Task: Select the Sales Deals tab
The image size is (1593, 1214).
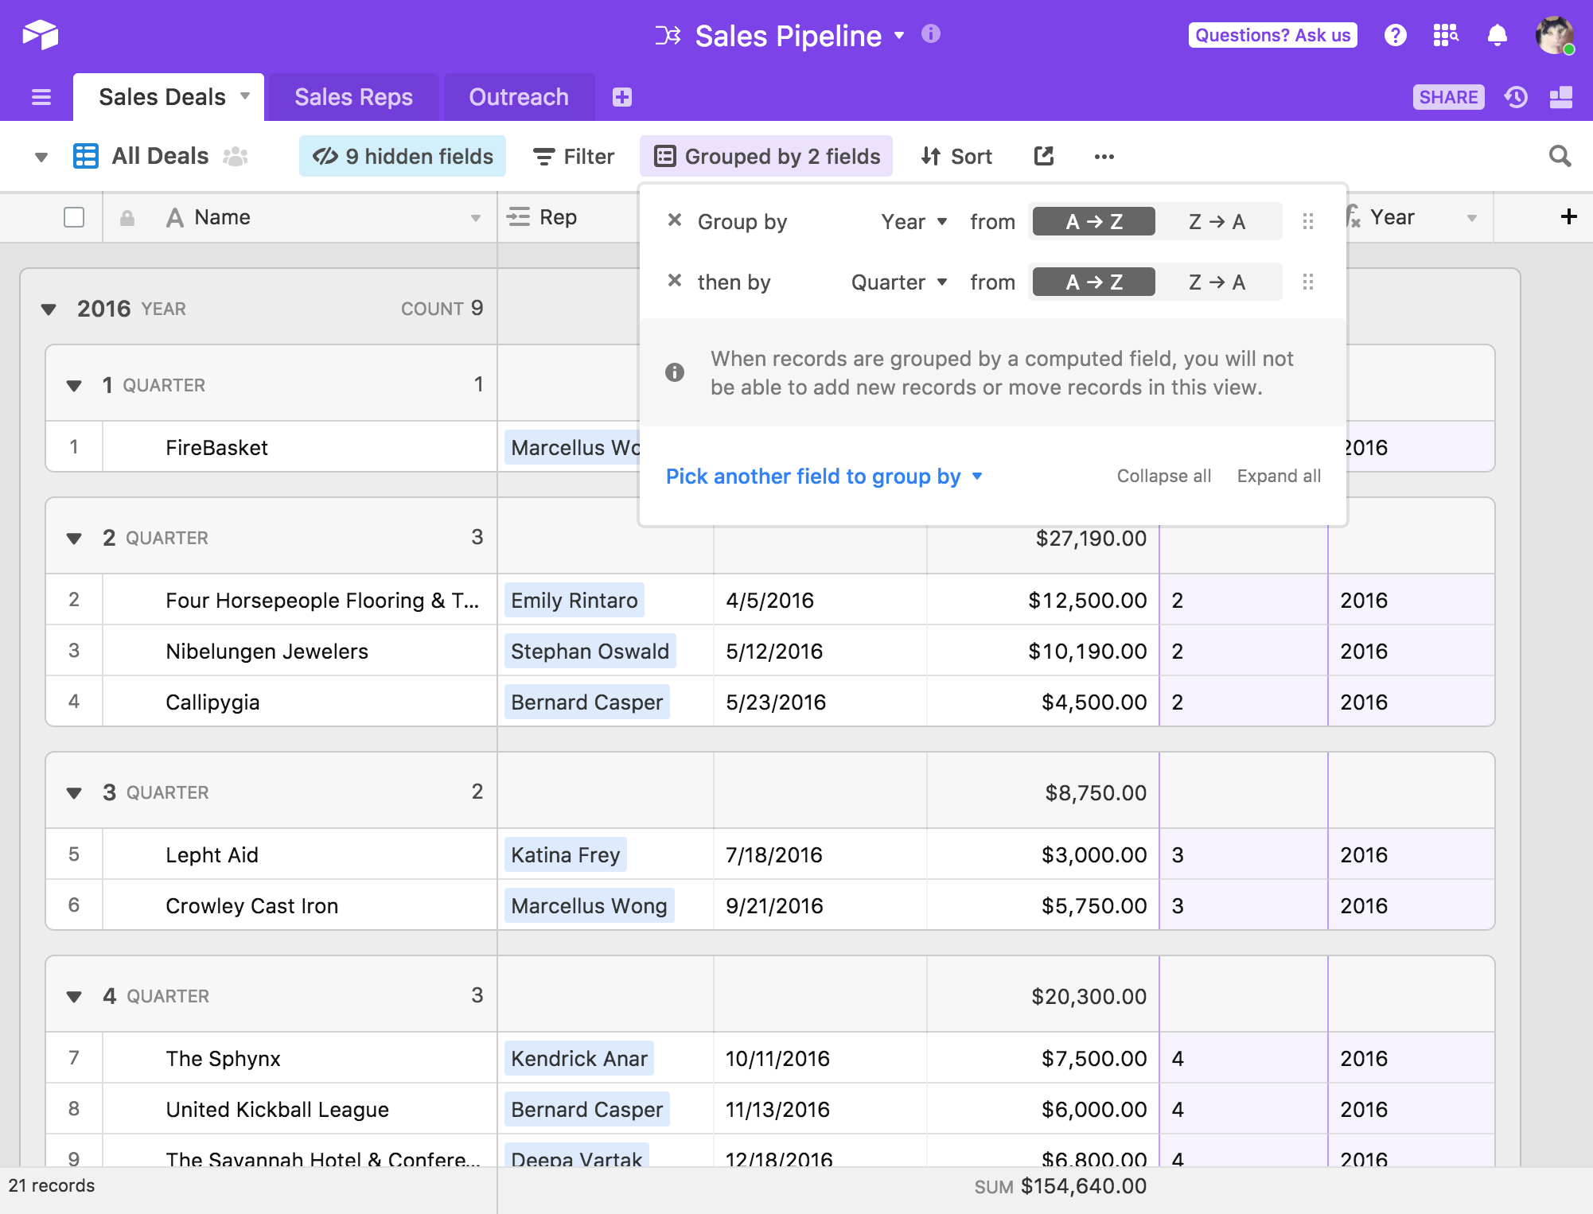Action: pyautogui.click(x=162, y=97)
